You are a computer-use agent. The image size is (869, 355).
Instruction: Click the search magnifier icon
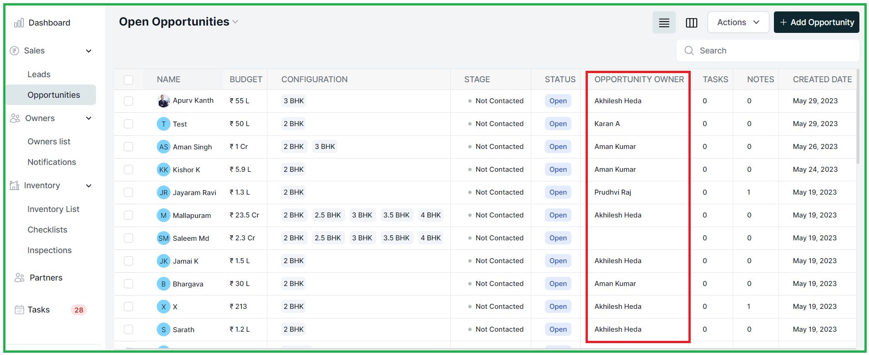click(x=689, y=51)
